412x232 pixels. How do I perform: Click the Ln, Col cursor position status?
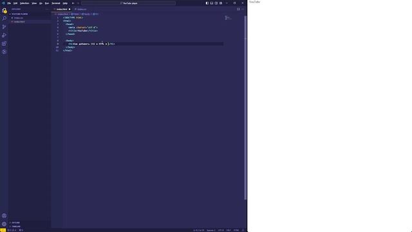[198, 230]
